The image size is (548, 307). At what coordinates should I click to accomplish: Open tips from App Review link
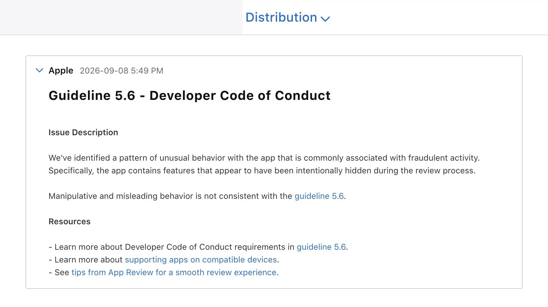[x=174, y=272]
